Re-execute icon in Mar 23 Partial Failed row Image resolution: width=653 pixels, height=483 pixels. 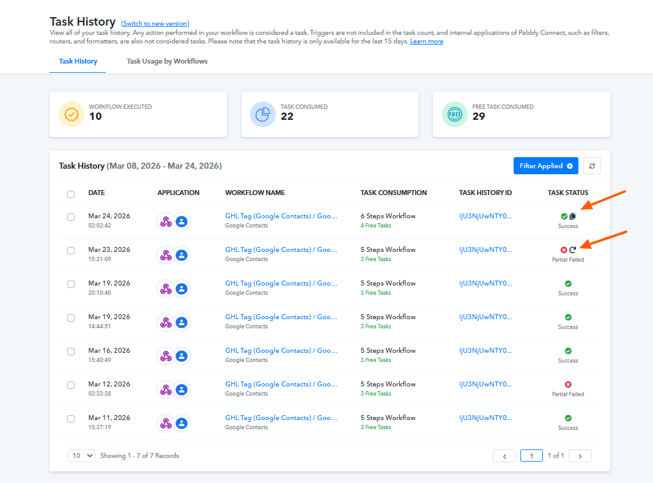pyautogui.click(x=573, y=250)
